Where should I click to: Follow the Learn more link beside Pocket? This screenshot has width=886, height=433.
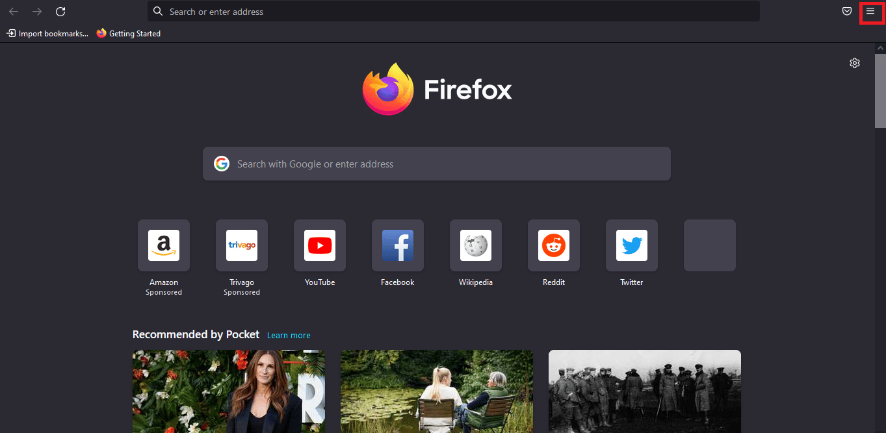click(289, 336)
